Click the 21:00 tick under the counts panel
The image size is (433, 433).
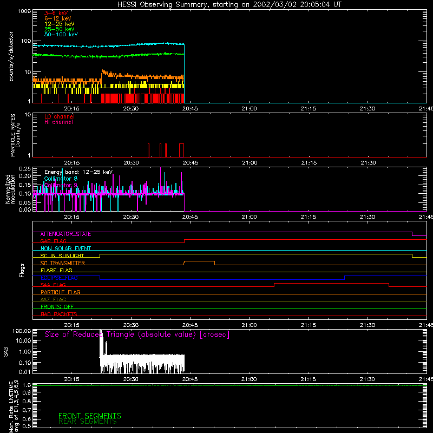click(249, 109)
